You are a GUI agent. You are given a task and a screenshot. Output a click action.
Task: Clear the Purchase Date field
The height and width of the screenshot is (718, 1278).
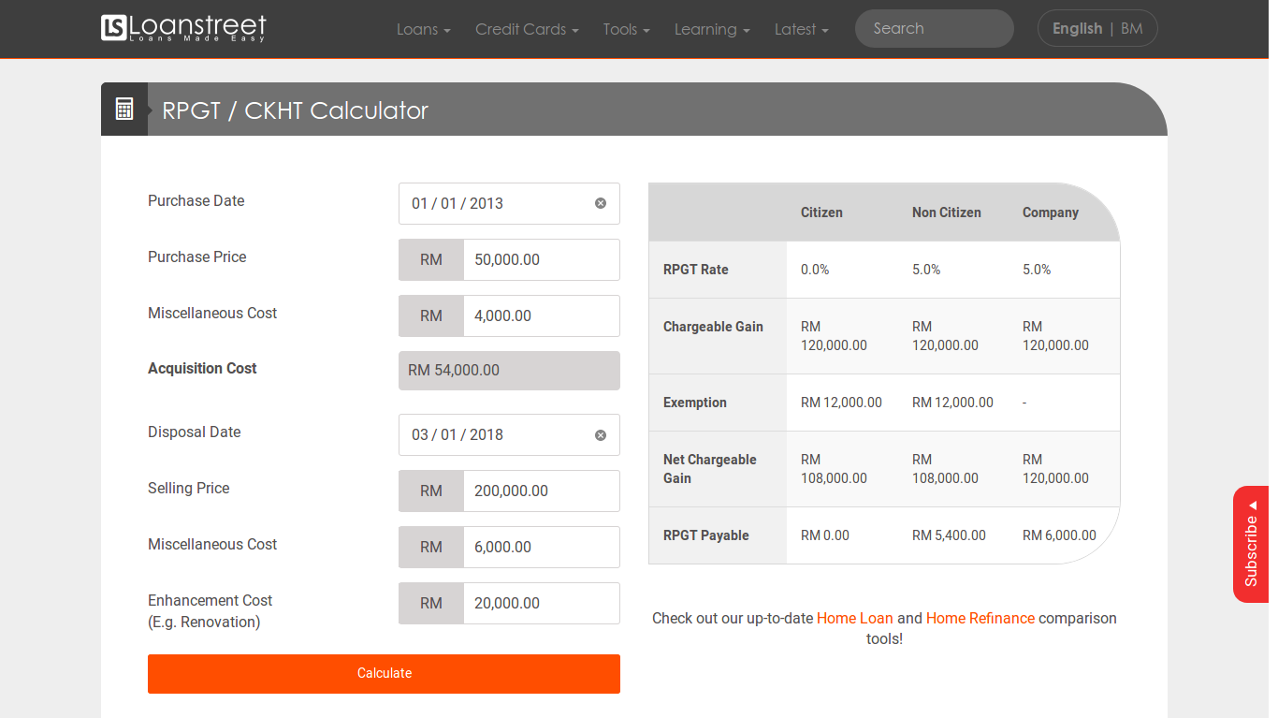601,203
